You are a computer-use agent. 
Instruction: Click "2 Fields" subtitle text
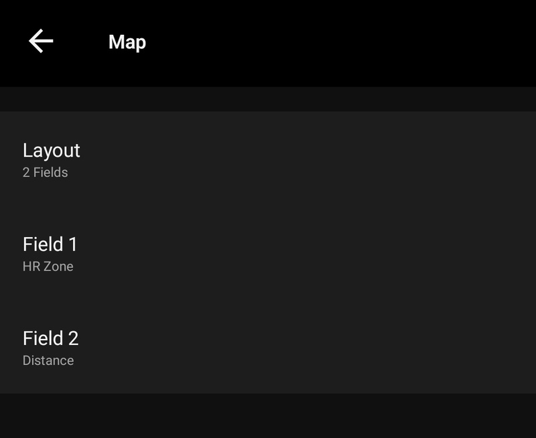45,172
